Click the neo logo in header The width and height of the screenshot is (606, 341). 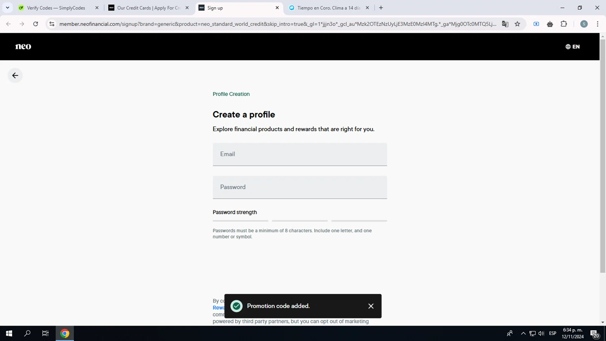(23, 46)
